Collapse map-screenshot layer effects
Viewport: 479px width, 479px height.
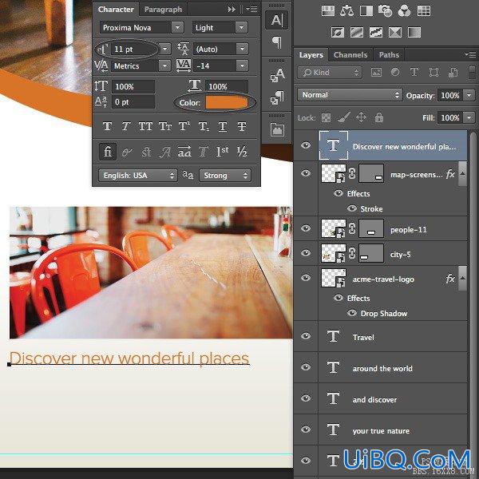(x=462, y=174)
